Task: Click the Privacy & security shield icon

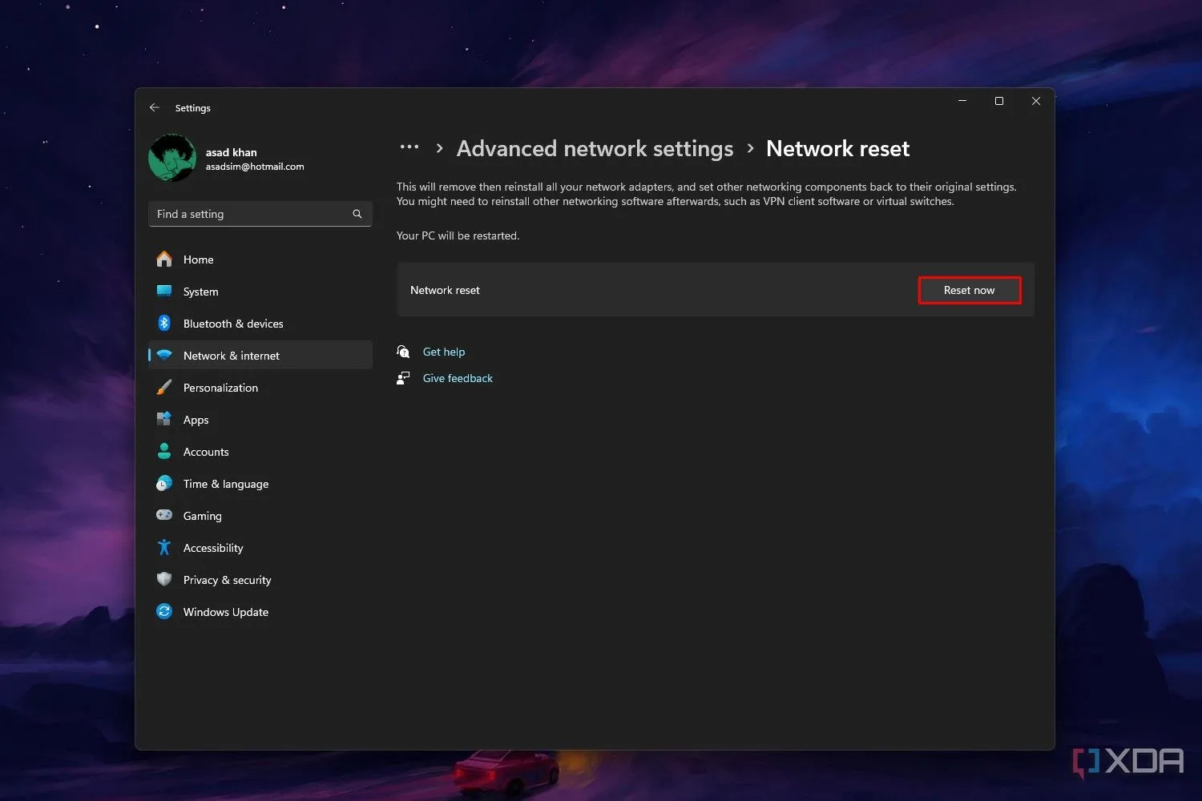Action: (164, 580)
